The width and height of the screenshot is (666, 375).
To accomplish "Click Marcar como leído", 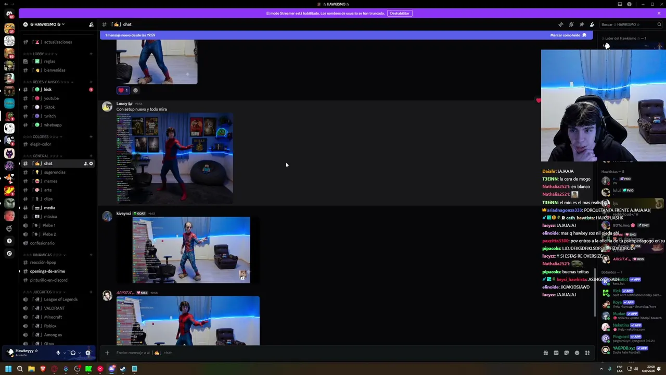I will click(x=568, y=35).
